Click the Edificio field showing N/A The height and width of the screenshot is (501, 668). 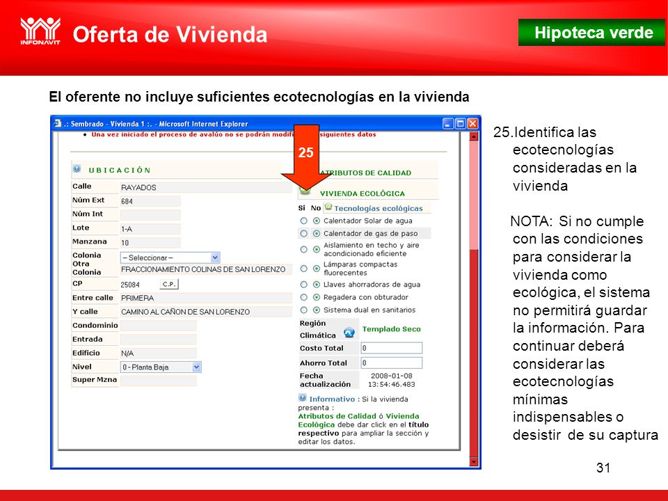click(158, 353)
